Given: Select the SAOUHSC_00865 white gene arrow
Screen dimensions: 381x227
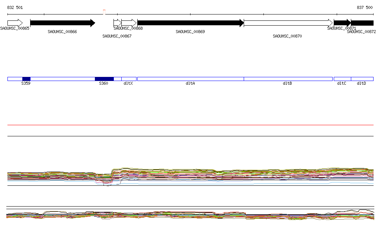Looking at the screenshot, I should [15, 23].
